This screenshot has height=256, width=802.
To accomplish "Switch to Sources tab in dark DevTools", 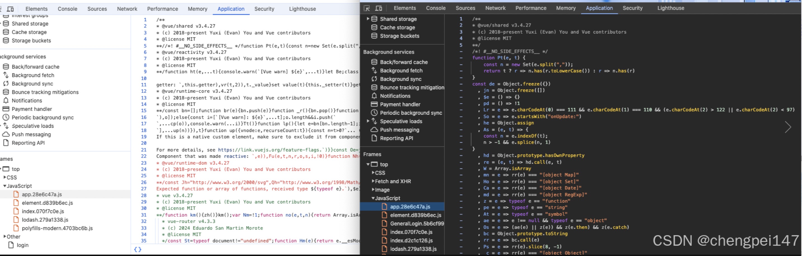I will point(465,8).
